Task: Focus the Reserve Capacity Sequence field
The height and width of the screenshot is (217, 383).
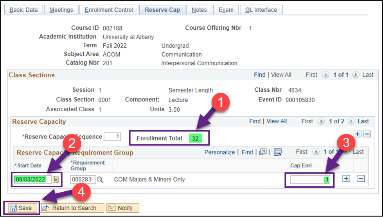Action: [112, 137]
